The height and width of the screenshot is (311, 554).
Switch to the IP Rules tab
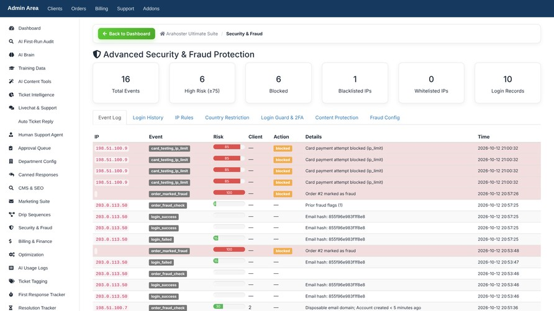184,118
